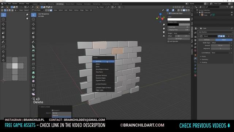Select the Rotate tool in the 3D viewport toolbar

pyautogui.click(x=33, y=28)
